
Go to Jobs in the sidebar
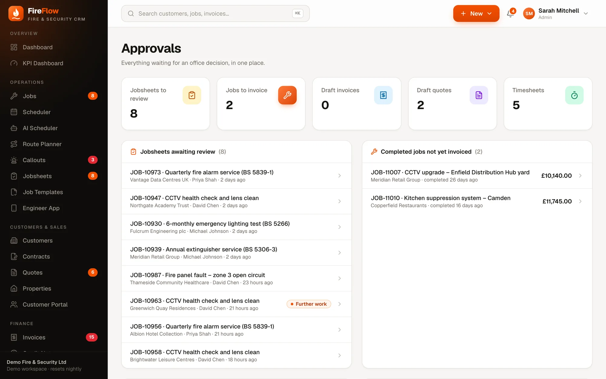pos(54,96)
